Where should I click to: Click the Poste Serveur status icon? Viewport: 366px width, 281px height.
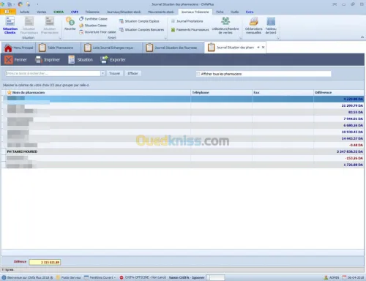click(58, 277)
